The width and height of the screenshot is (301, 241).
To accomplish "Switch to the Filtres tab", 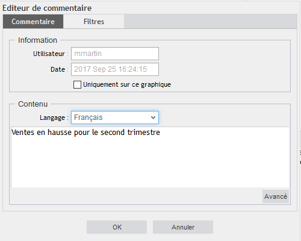I will pos(94,22).
